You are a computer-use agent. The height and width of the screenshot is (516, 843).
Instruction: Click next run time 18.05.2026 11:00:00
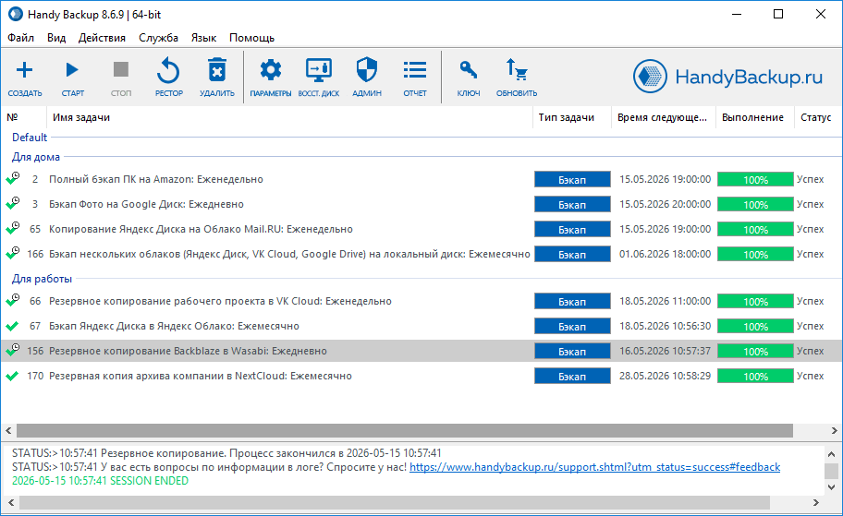click(665, 301)
